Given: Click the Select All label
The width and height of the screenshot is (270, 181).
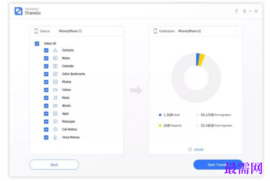Looking at the screenshot, I should 50,43.
